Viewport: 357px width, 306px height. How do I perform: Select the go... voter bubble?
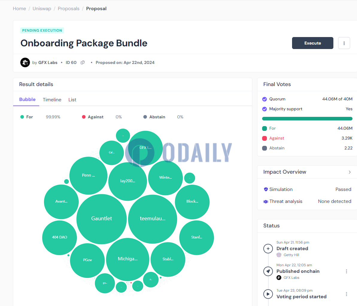click(x=105, y=283)
